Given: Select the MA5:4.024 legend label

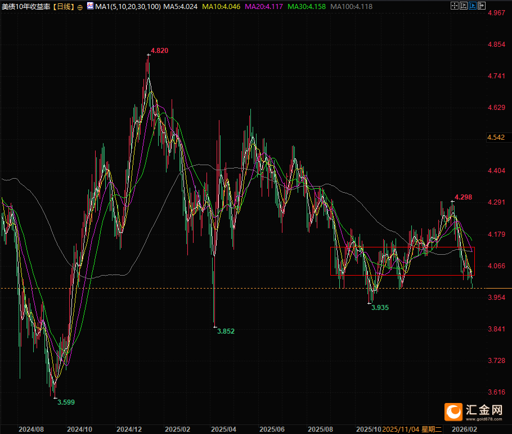Looking at the screenshot, I should tap(182, 7).
